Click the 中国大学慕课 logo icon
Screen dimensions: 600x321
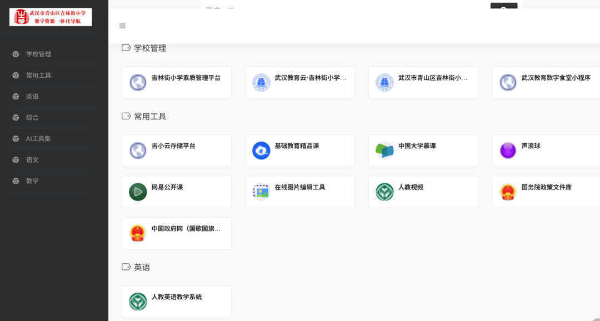pyautogui.click(x=384, y=151)
